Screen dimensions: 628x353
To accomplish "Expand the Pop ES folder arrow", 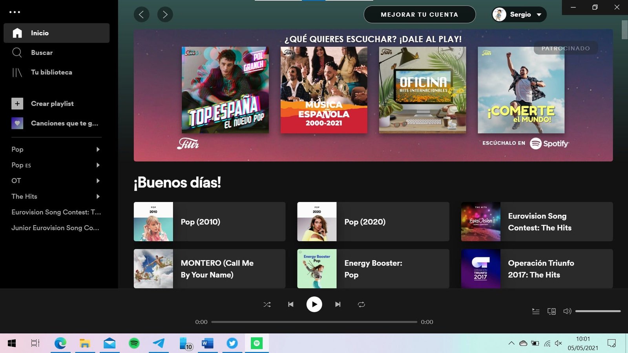I will click(x=98, y=165).
